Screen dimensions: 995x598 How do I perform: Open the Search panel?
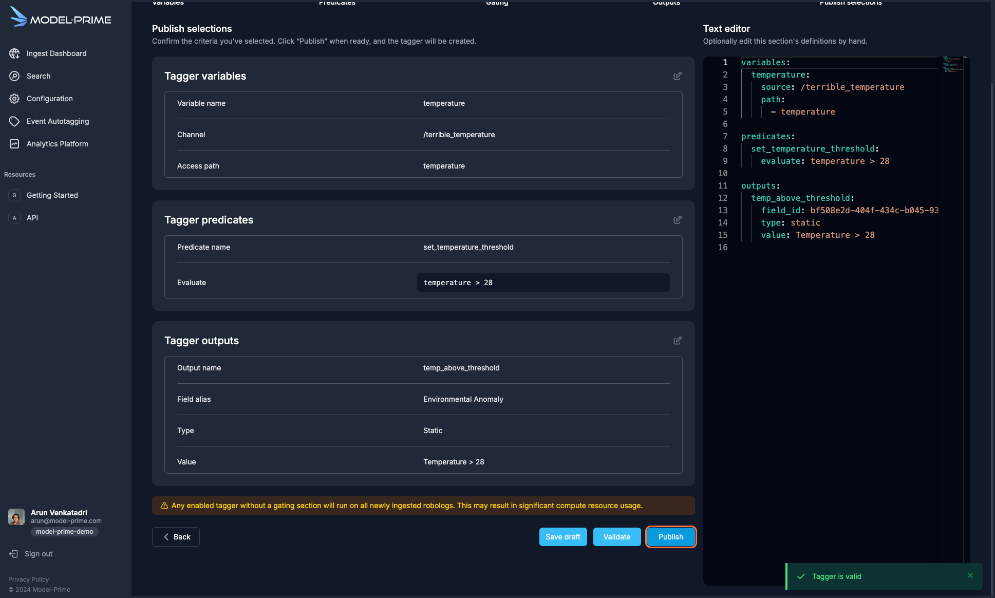(x=39, y=76)
